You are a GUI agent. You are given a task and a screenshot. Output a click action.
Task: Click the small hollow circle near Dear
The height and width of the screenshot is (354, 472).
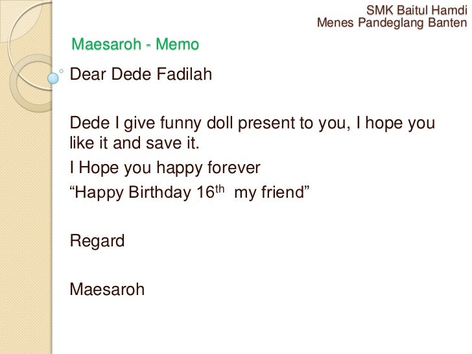click(62, 71)
